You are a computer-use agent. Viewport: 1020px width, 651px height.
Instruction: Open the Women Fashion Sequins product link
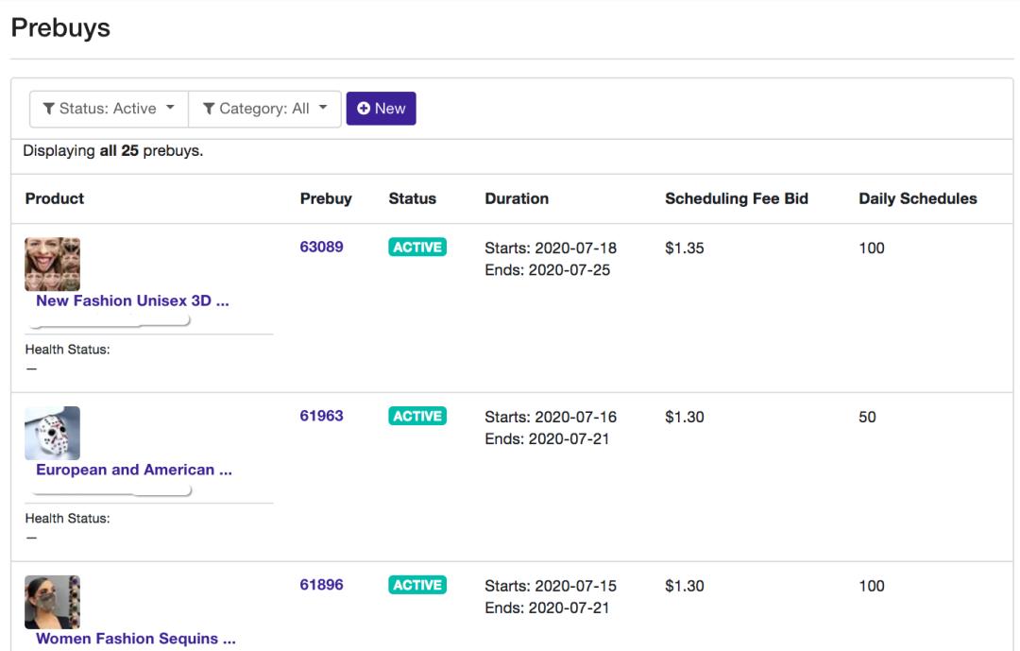click(135, 640)
